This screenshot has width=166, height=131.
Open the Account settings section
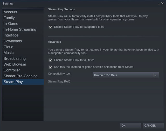[10, 12]
